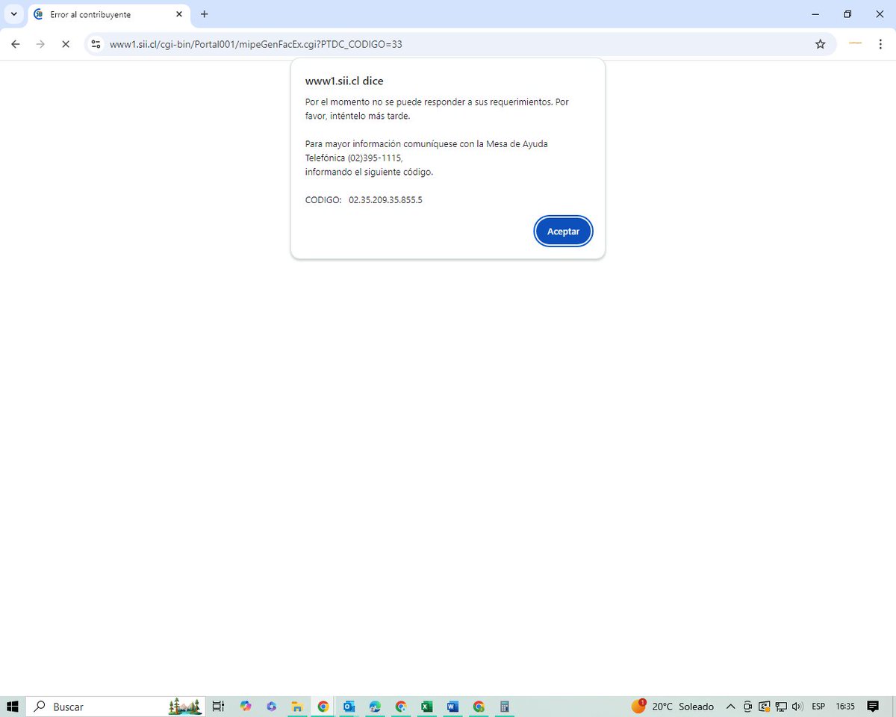Open the volume control tray icon
This screenshot has width=896, height=717.
click(x=797, y=706)
